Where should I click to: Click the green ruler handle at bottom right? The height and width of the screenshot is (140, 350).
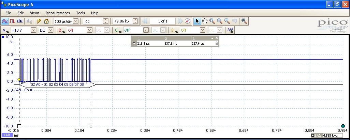click(x=343, y=126)
